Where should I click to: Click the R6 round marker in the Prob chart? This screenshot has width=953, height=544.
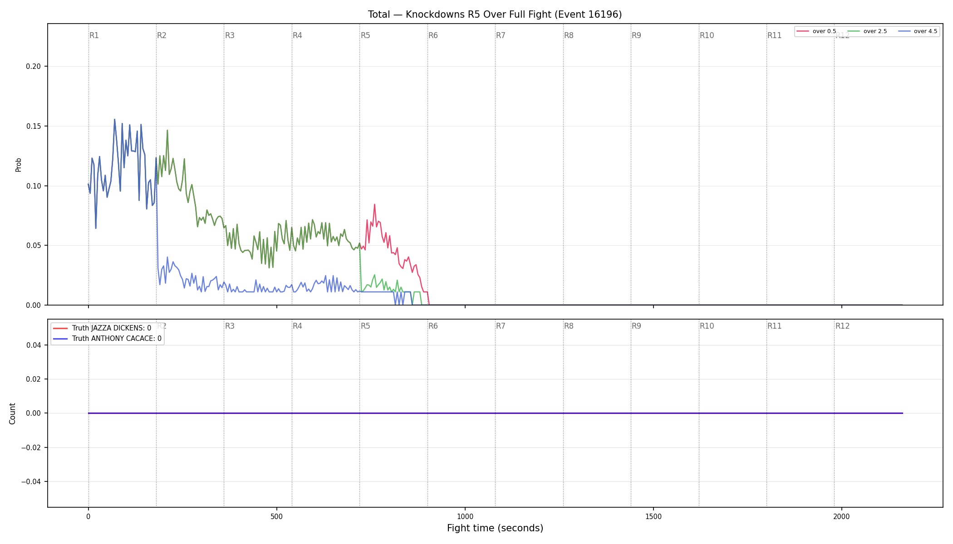tap(433, 35)
